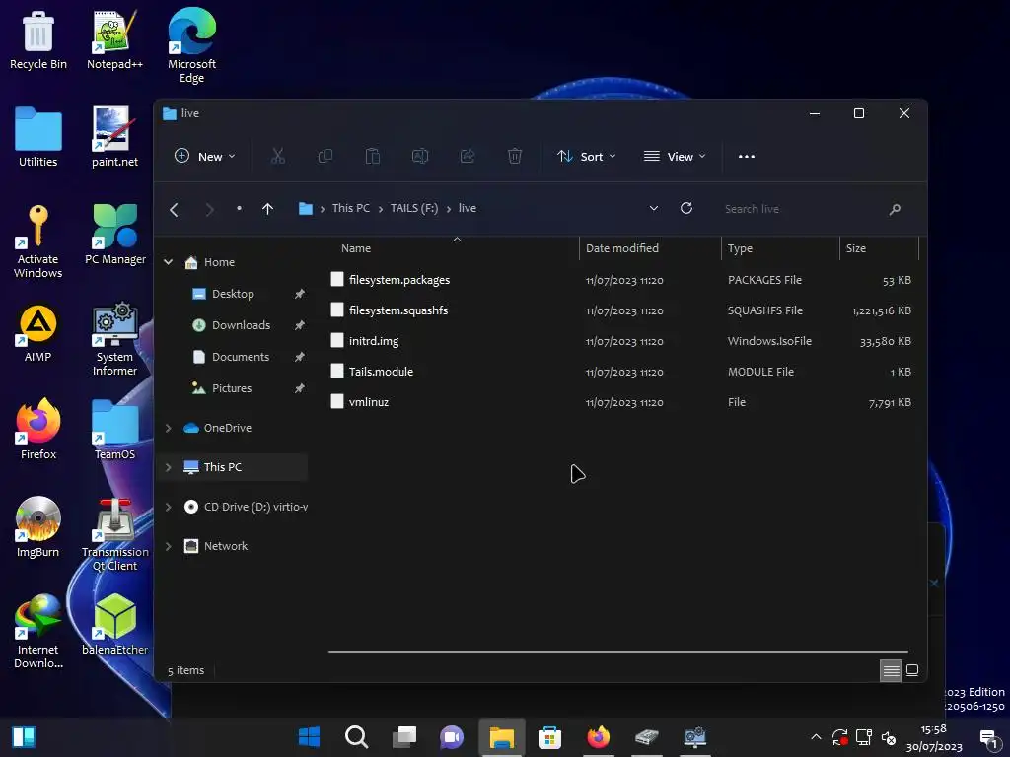
Task: Open Microsoft Store from taskbar
Action: (549, 737)
